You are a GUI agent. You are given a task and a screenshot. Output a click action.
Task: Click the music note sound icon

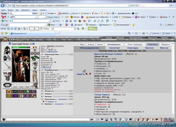pyautogui.click(x=120, y=119)
